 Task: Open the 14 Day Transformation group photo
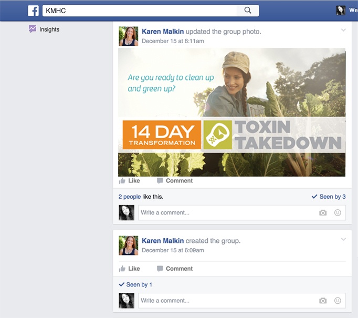point(231,112)
